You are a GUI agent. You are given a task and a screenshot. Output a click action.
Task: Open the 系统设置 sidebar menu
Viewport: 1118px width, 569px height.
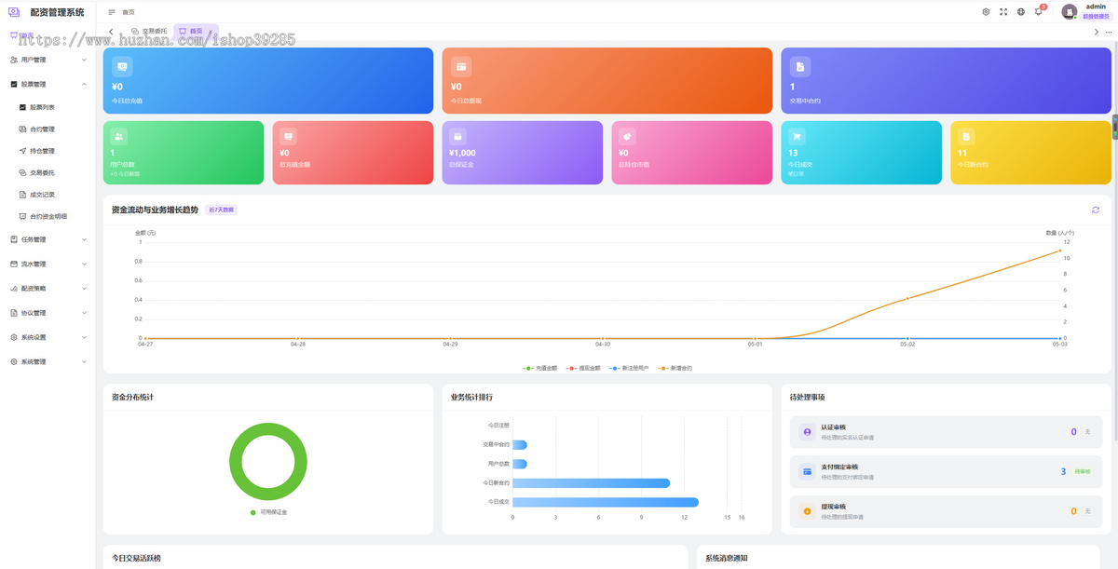tap(48, 337)
